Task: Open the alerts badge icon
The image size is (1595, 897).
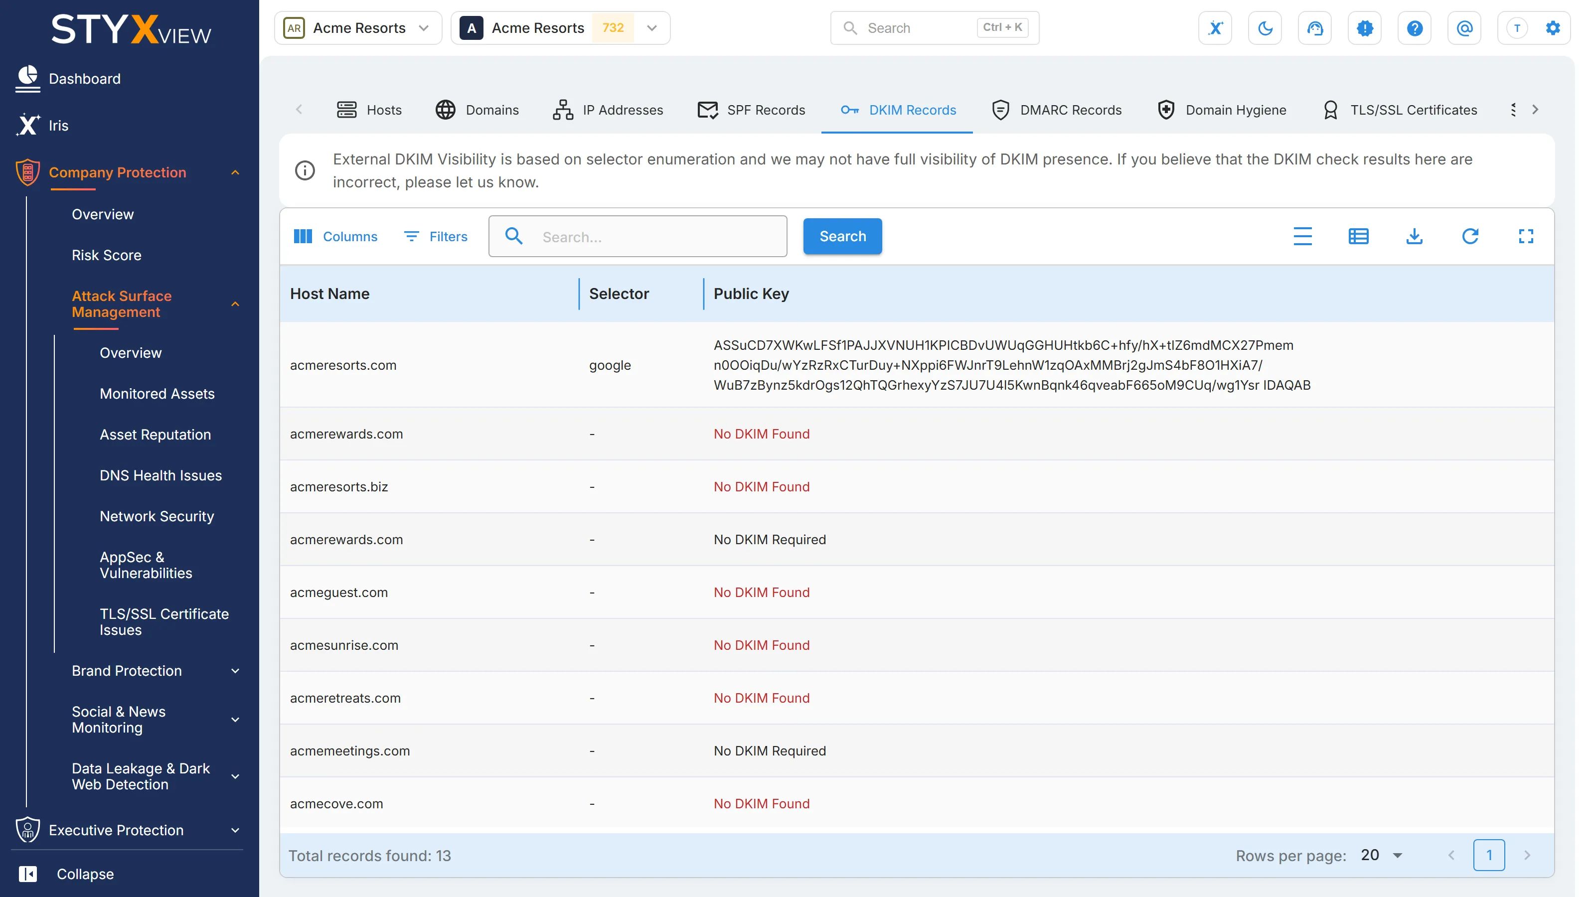Action: (1365, 28)
